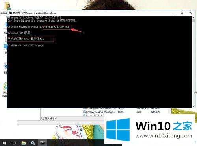
Task: Click the Microsoft Windows version line
Action: point(34,18)
